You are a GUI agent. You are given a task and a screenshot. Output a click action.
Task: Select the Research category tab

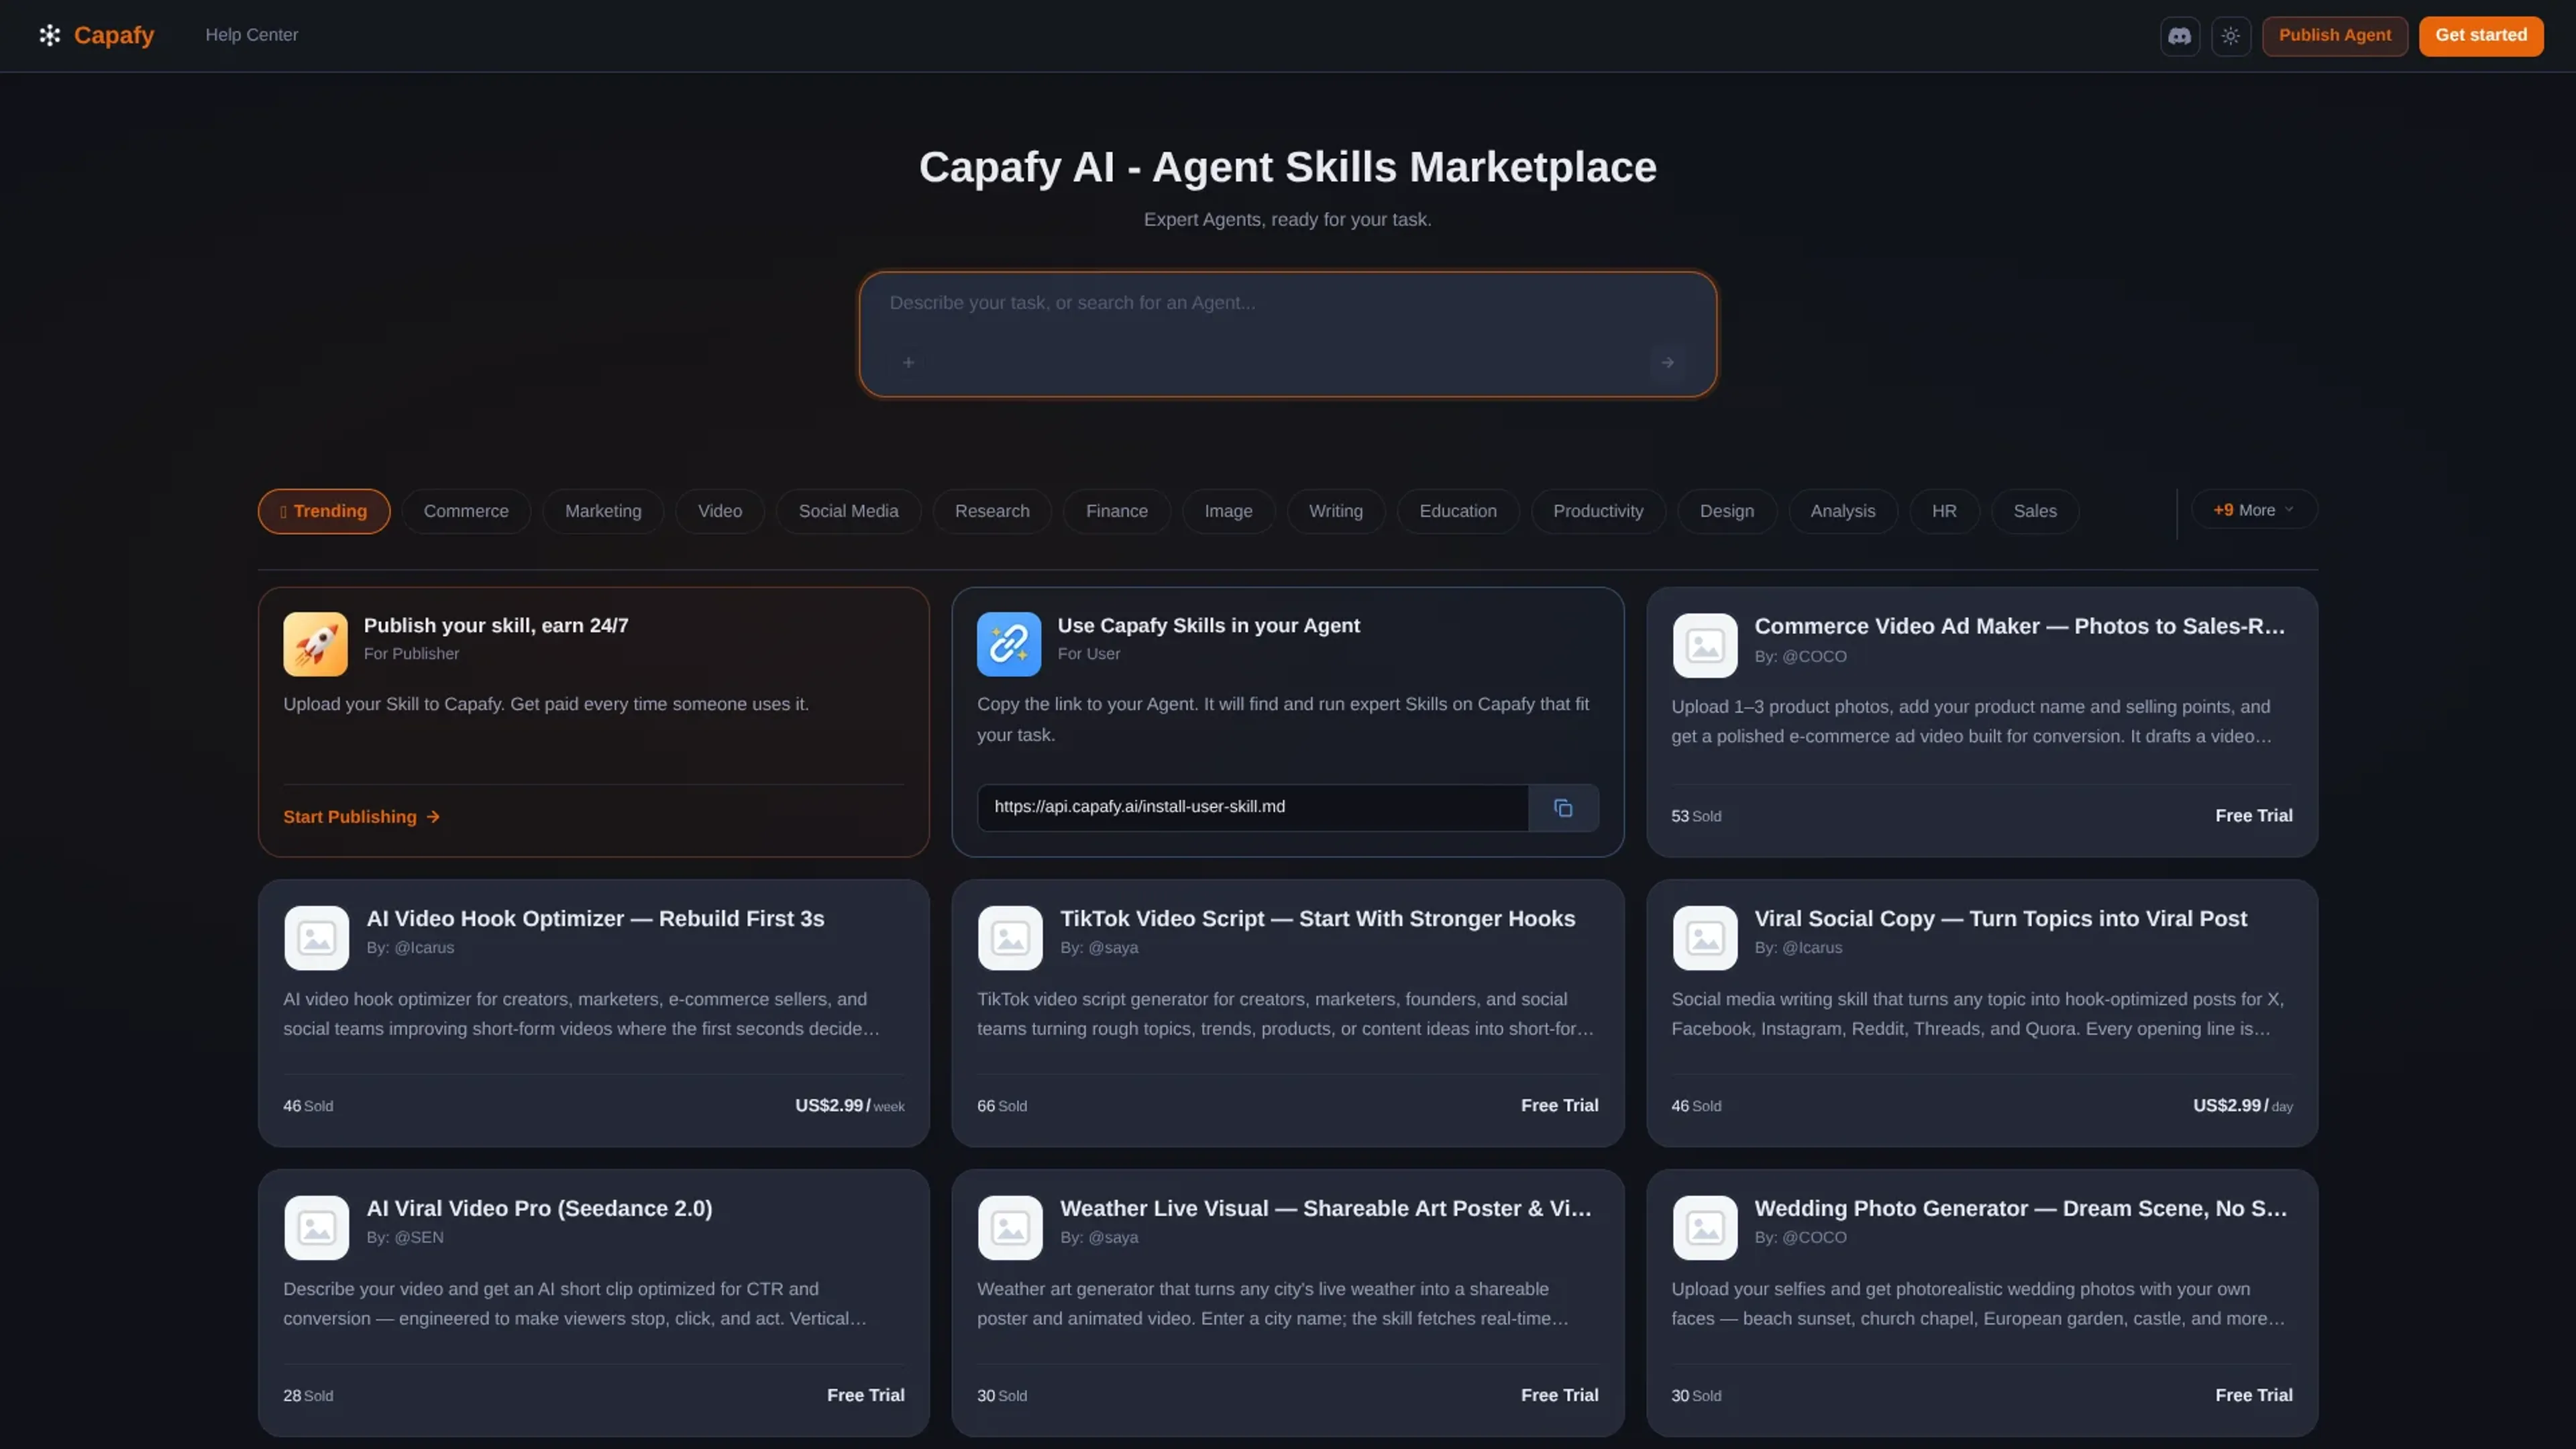(x=992, y=511)
